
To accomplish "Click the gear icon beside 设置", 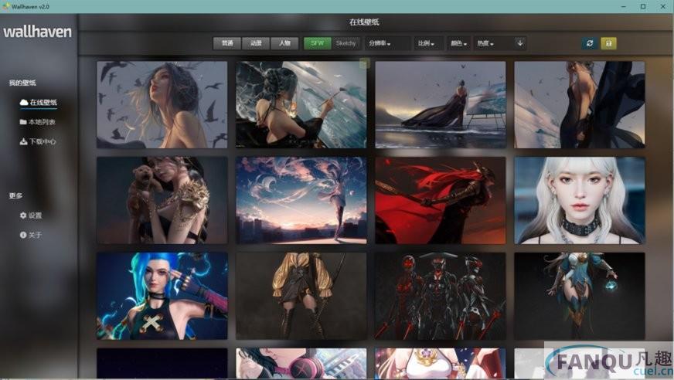I will pyautogui.click(x=23, y=215).
